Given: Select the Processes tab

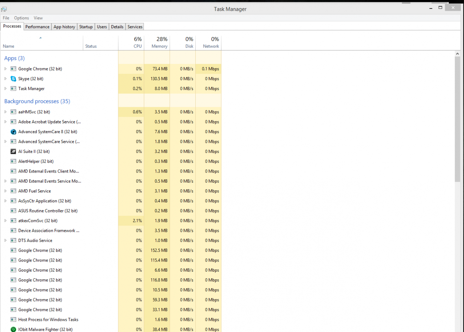Looking at the screenshot, I should (12, 26).
